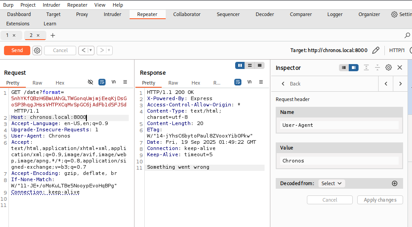
Task: Close Repeater tab 1
Action: click(x=14, y=36)
